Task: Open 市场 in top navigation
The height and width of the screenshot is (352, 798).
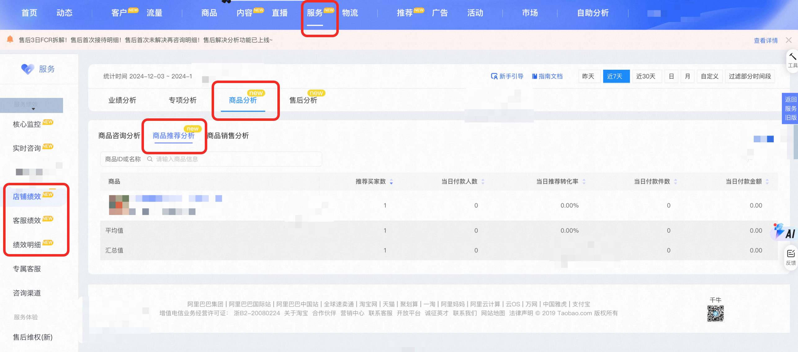Action: point(530,13)
